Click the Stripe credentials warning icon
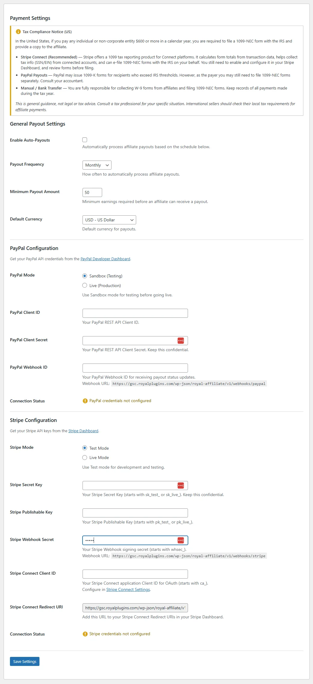Image resolution: width=313 pixels, height=684 pixels. pyautogui.click(x=85, y=634)
